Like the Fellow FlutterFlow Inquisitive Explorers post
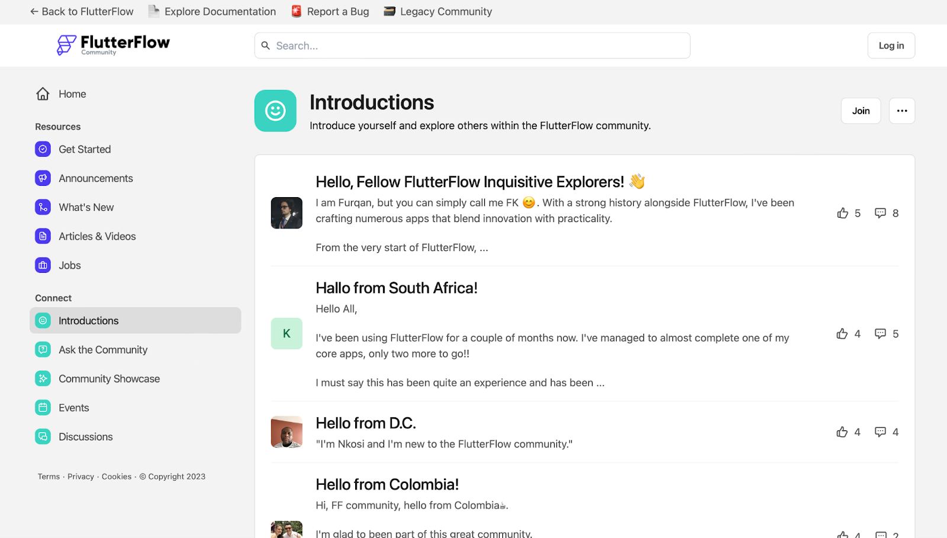This screenshot has width=947, height=538. click(x=843, y=213)
